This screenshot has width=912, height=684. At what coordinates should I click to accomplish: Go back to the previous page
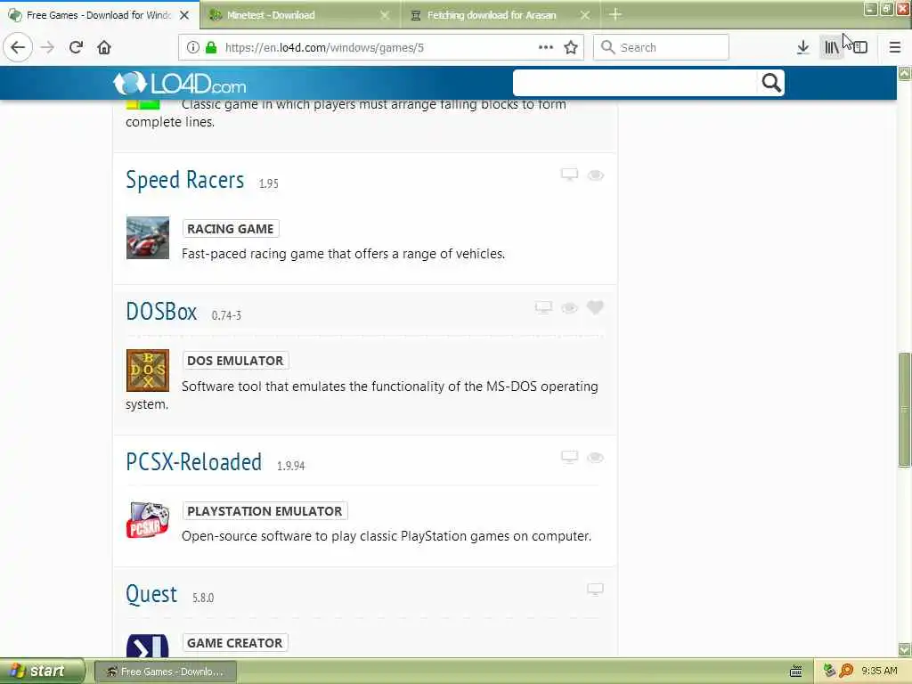click(18, 47)
